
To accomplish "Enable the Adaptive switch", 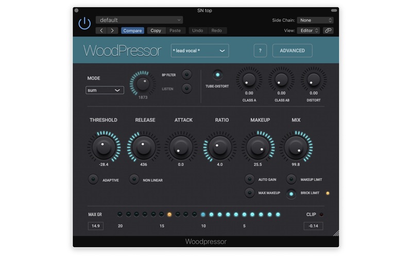I will 93,179.
